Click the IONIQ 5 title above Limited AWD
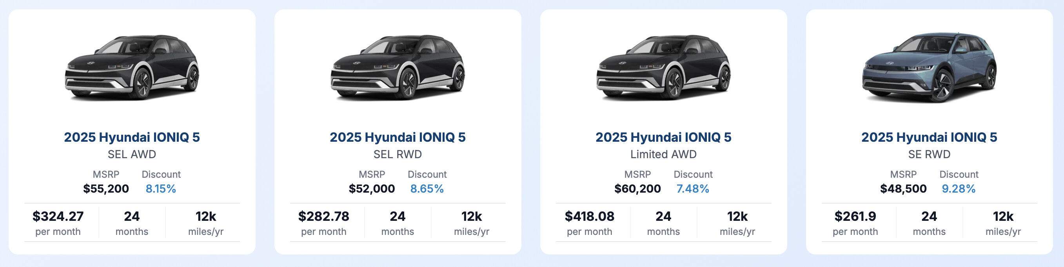 coord(663,137)
